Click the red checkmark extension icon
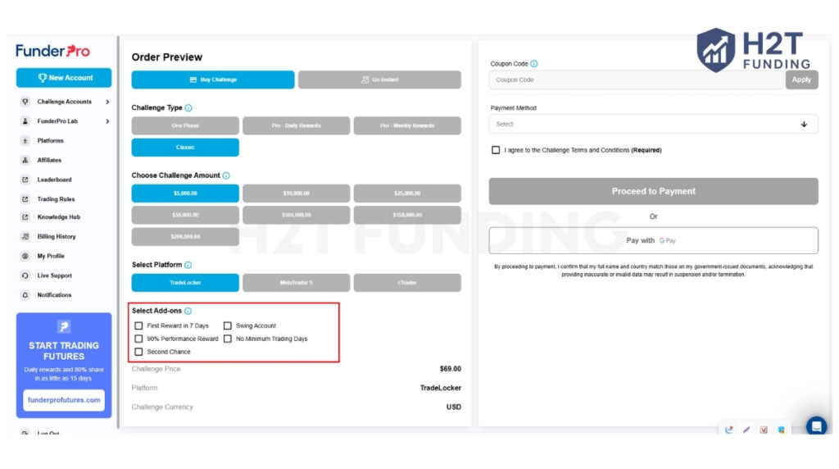Viewport: 839px width, 469px height. coord(764,430)
